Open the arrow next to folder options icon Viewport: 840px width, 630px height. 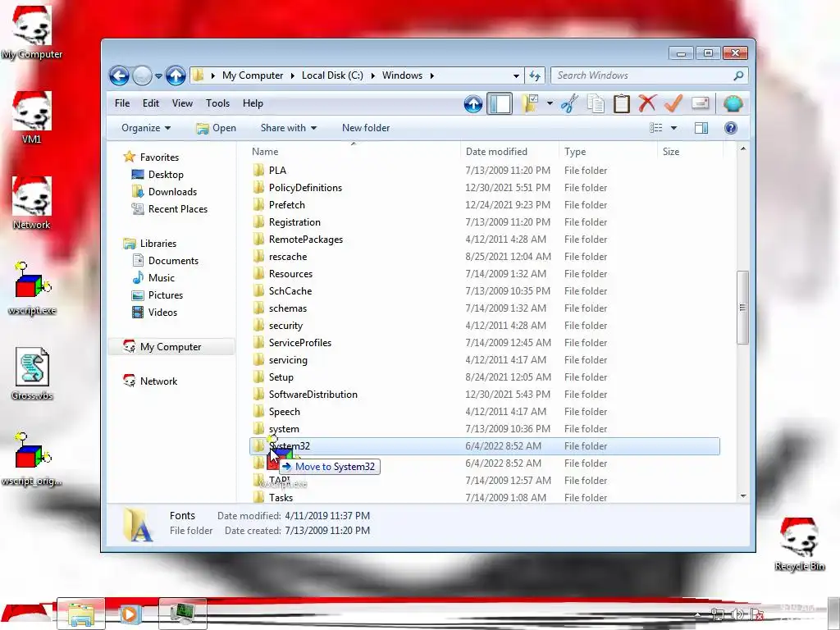[550, 103]
